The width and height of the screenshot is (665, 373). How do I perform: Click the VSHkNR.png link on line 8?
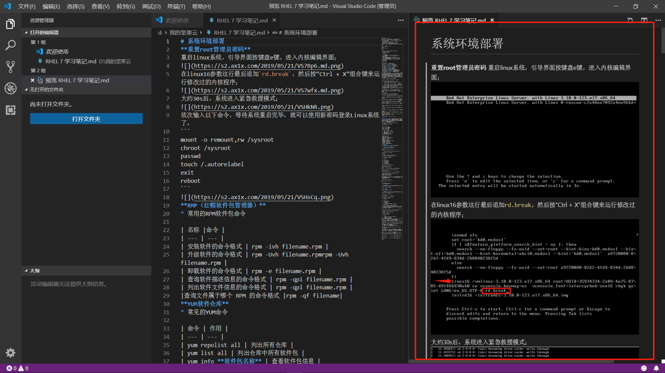click(x=262, y=107)
